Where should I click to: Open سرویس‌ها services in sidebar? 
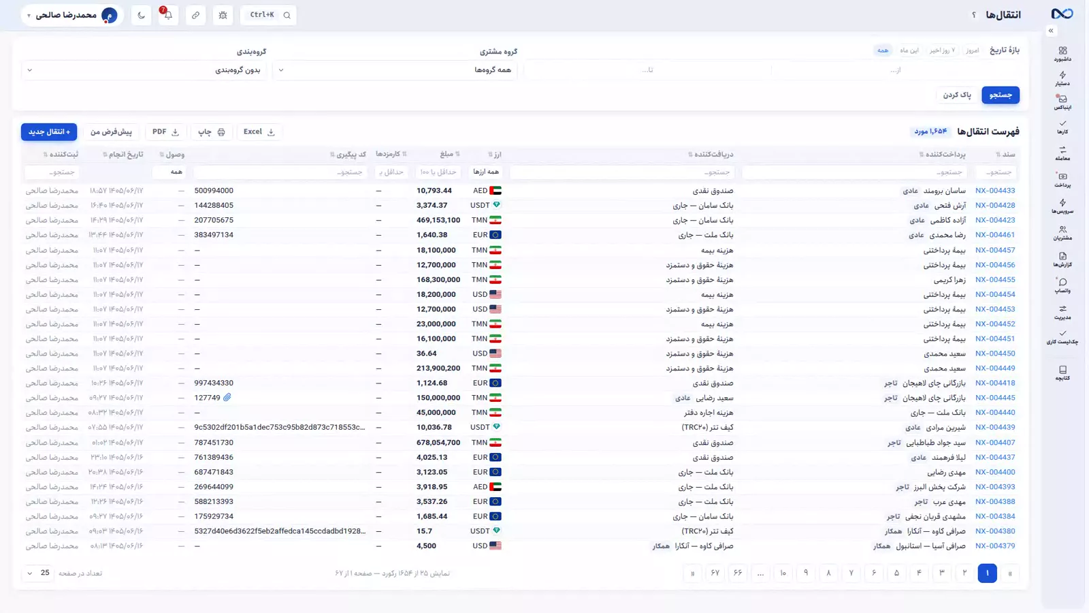1062,206
